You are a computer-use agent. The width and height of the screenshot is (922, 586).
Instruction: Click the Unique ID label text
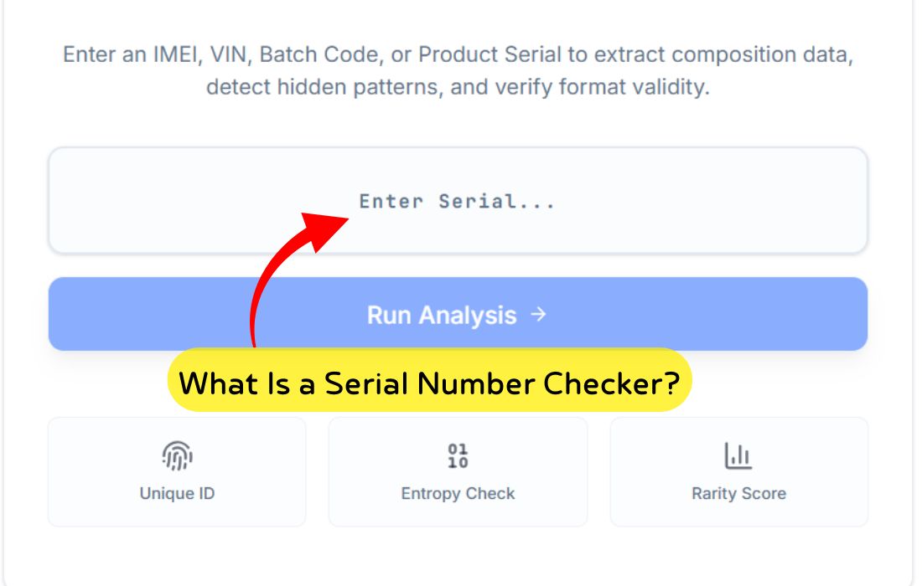177,494
